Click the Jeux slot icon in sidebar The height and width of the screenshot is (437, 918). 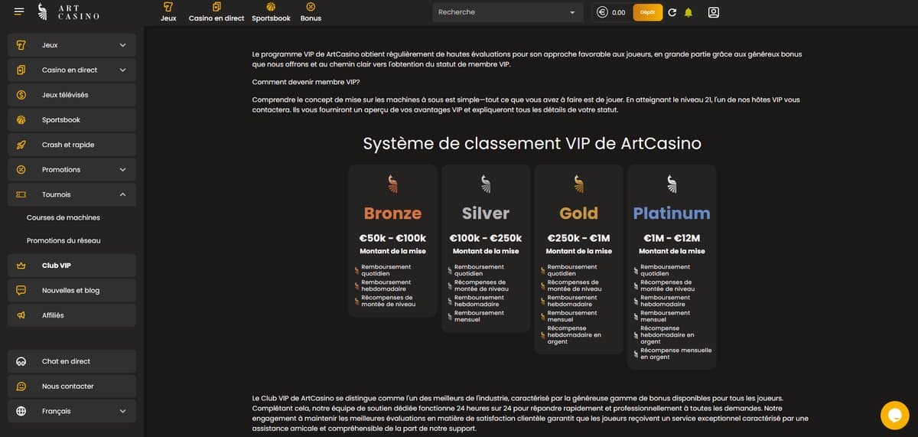pos(21,45)
